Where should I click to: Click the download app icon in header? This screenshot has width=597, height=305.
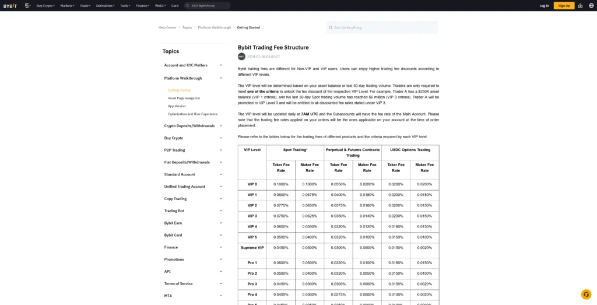click(x=580, y=6)
